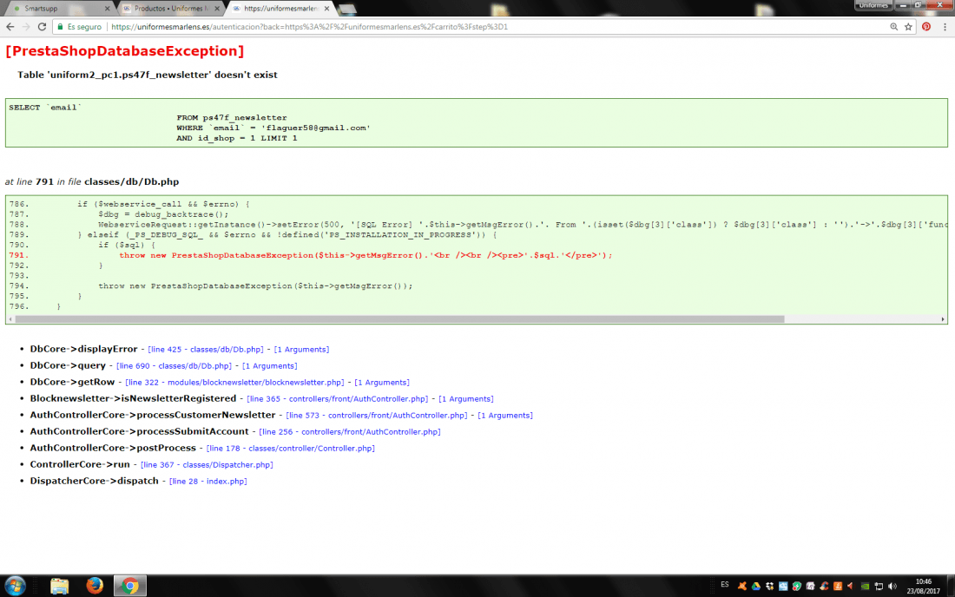Image resolution: width=955 pixels, height=597 pixels.
Task: Click text "Table 'uniform2_pc1.ps47f_newsletter' doesn't exist"
Action: click(148, 75)
